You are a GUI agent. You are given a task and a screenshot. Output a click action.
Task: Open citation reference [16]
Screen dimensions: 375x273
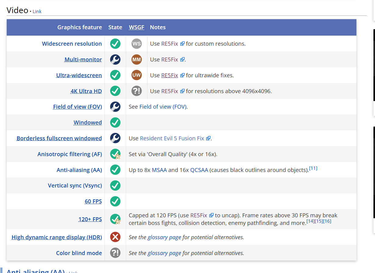pos(327,221)
